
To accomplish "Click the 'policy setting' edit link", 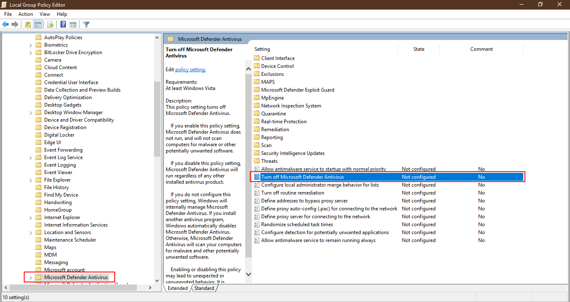I will coord(190,70).
